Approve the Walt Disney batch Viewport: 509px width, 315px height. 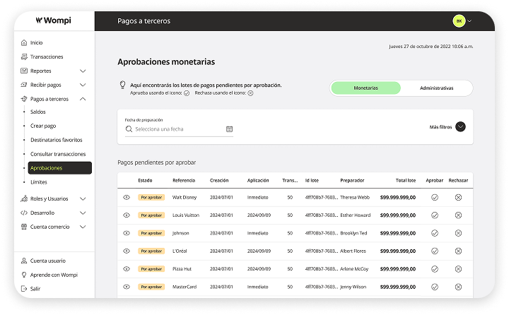[x=435, y=197]
